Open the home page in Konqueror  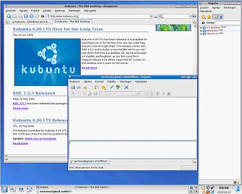pos(26,16)
